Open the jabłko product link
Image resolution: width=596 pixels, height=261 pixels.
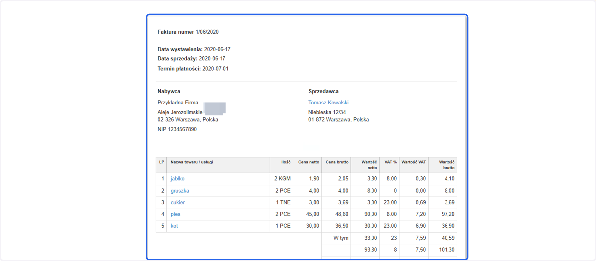[x=178, y=179]
